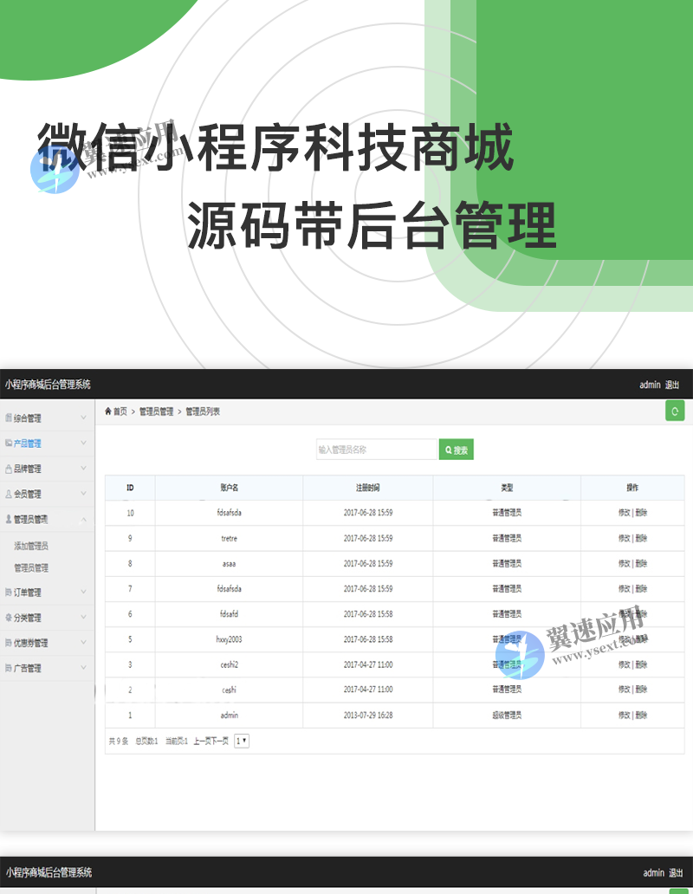
Task: Open 分类管理 via its gear icon
Action: tap(9, 617)
